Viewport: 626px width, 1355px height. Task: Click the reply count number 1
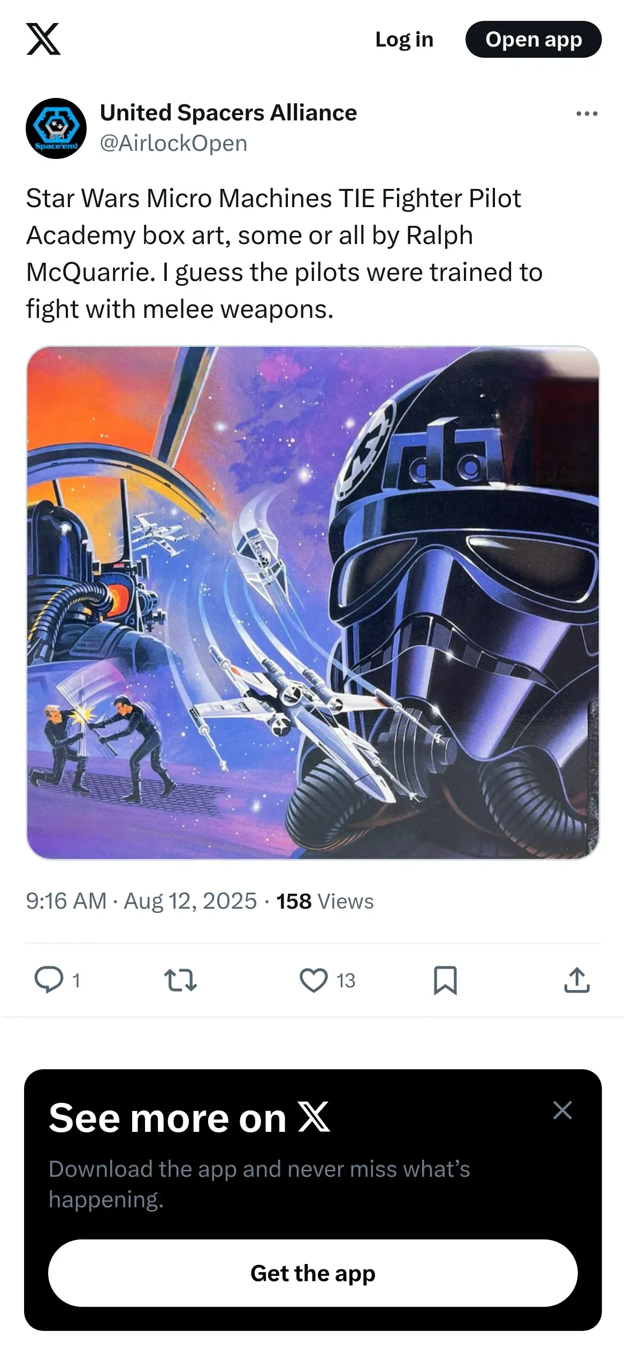coord(77,980)
